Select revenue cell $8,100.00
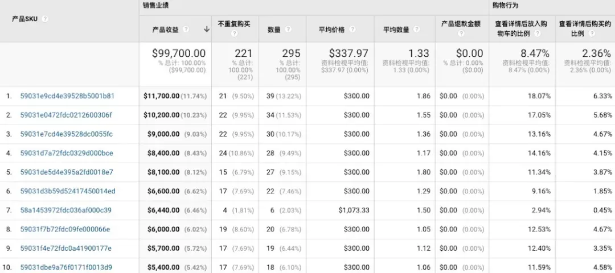The image size is (615, 273). [x=163, y=172]
